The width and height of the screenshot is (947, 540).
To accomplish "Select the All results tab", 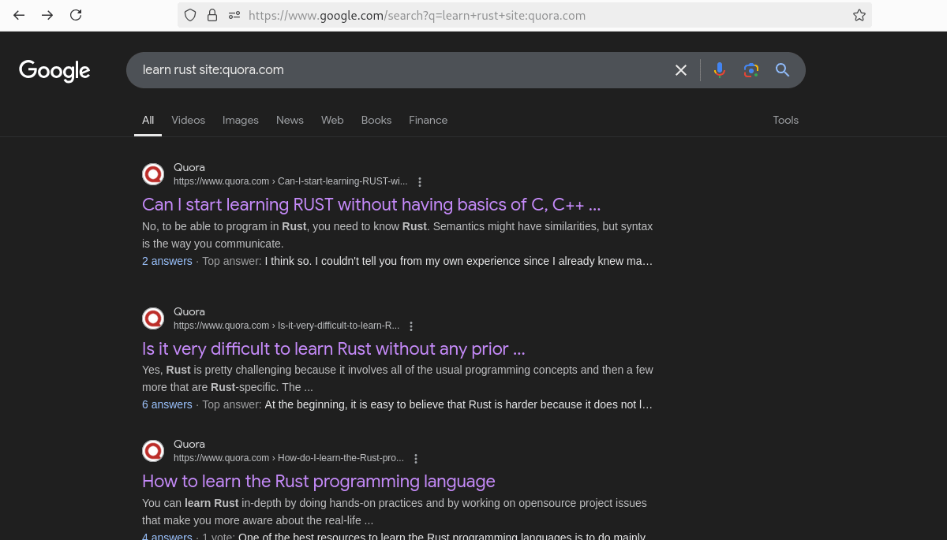I will click(x=148, y=120).
